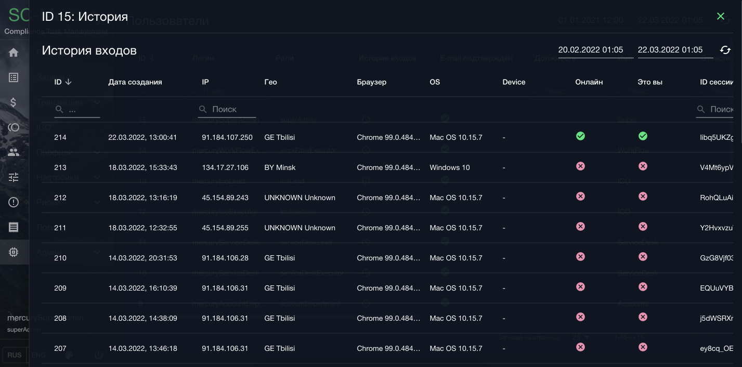
Task: Switch language to RUS
Action: click(x=15, y=355)
